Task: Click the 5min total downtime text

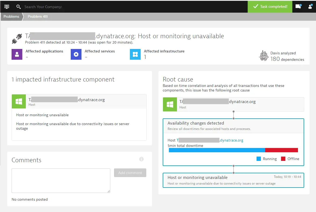Action: coord(185,146)
